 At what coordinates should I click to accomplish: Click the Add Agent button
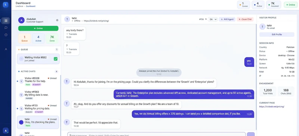[x=227, y=19]
